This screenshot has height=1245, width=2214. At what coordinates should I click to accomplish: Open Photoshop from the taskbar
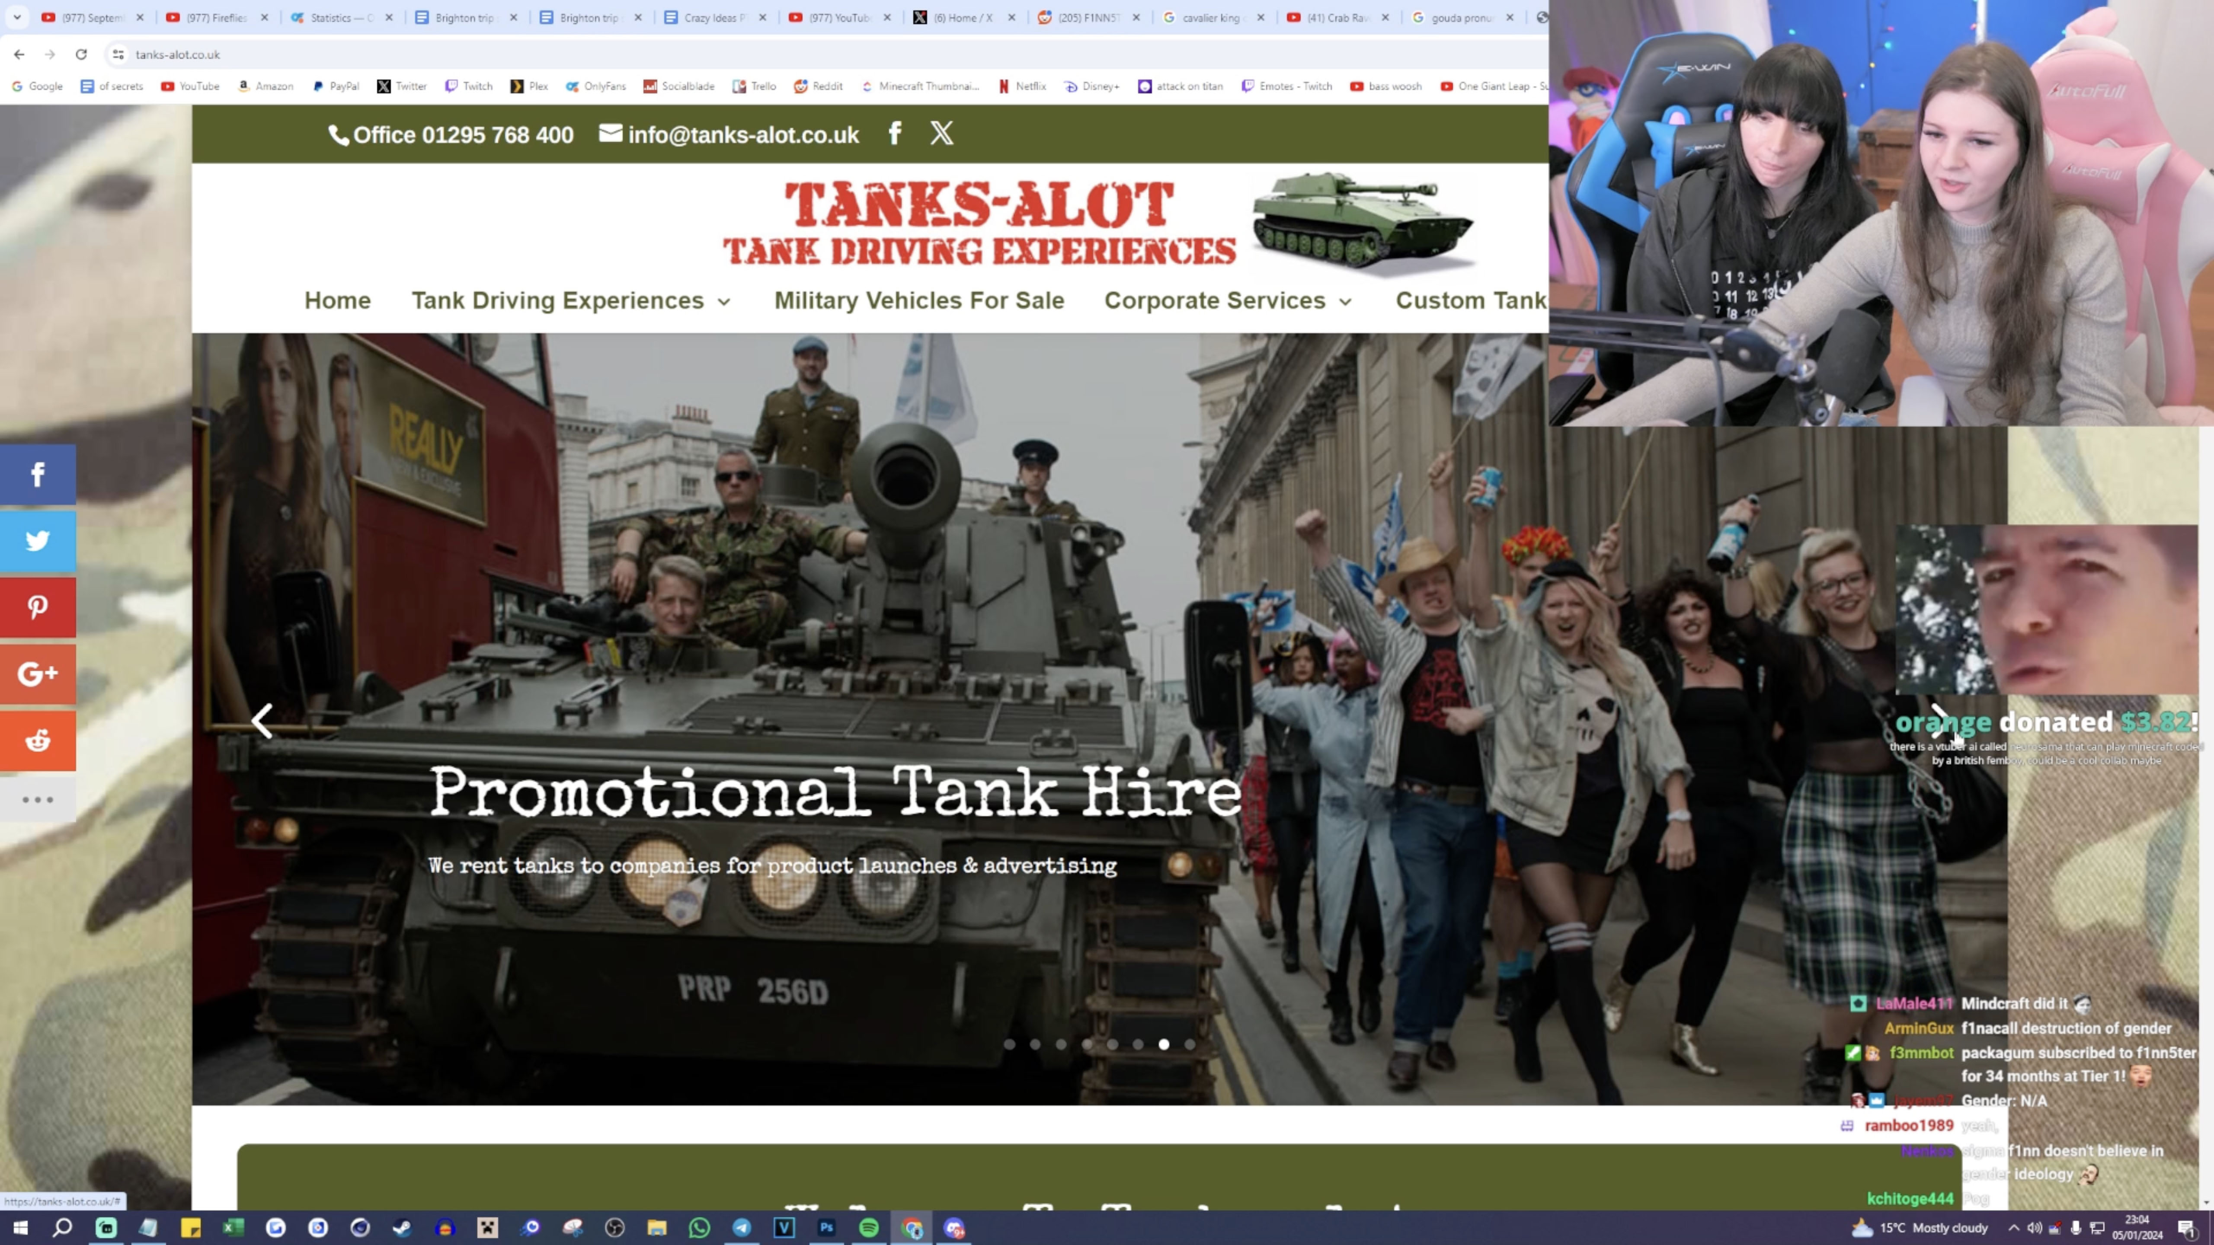click(827, 1228)
